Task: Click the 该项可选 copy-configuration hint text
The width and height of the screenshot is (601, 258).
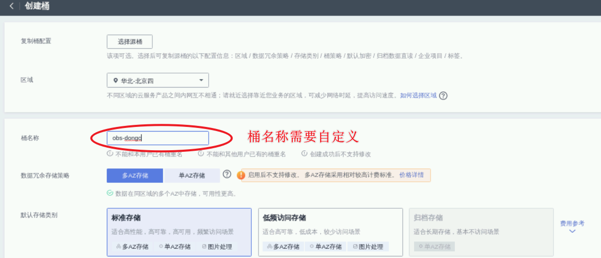Action: click(286, 56)
